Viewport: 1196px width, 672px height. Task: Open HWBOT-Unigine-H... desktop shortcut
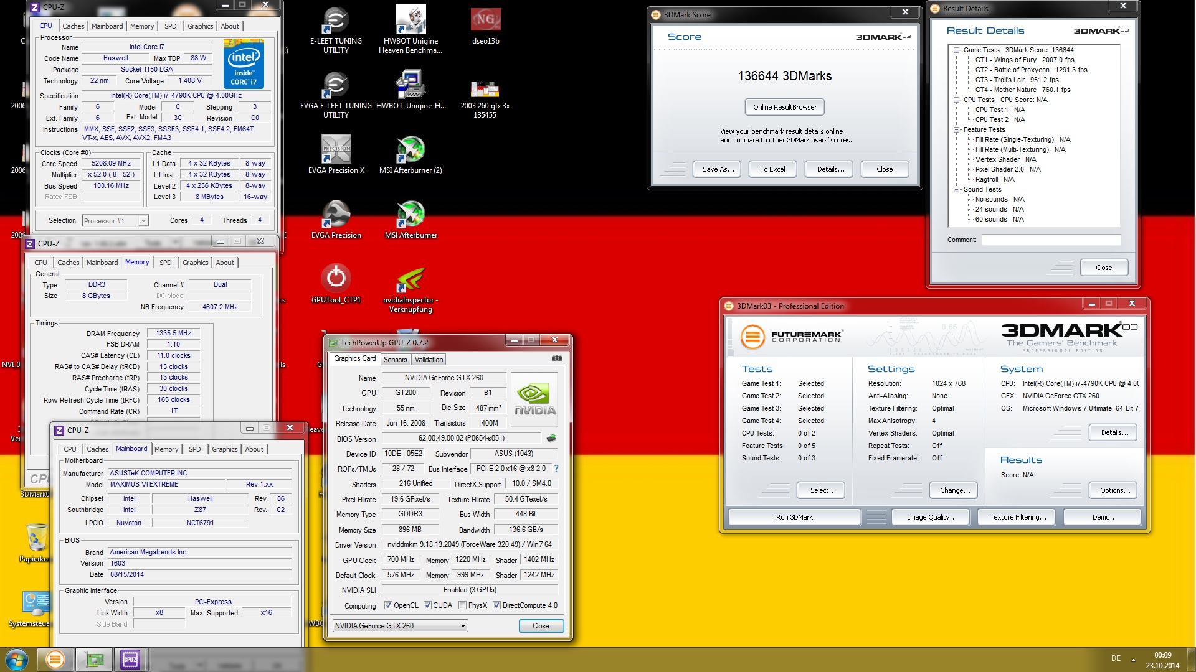(x=411, y=90)
